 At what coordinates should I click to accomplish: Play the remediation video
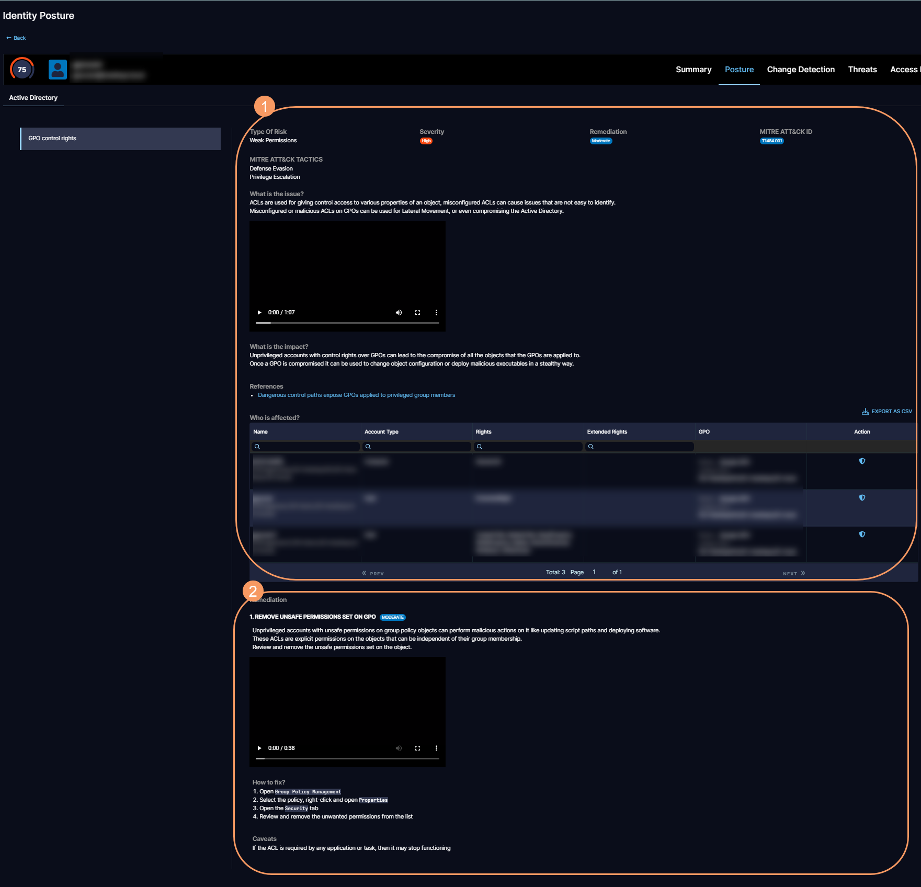pyautogui.click(x=259, y=748)
